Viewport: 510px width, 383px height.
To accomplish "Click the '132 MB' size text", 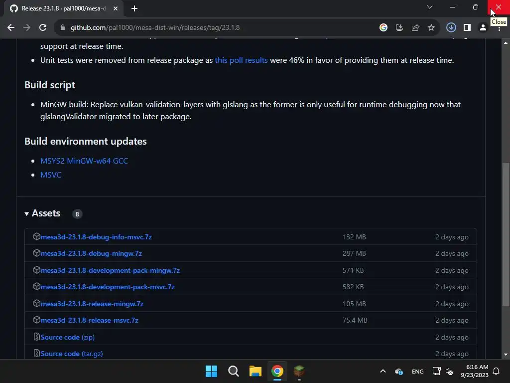I will [354, 237].
